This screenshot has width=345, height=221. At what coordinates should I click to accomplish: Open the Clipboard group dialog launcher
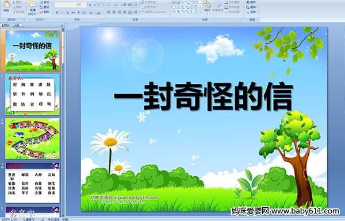pyautogui.click(x=24, y=20)
